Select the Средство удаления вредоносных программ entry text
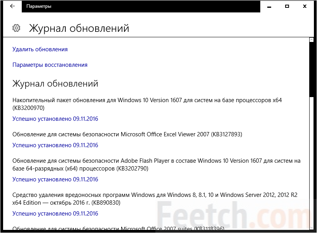 point(155,199)
